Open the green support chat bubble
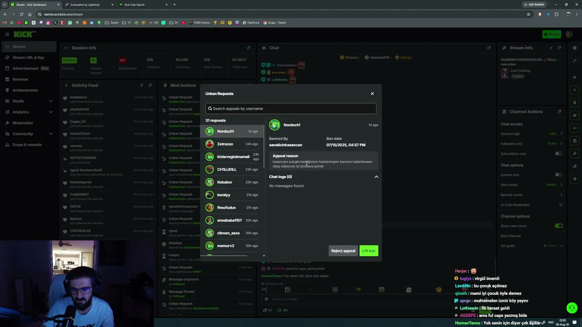582x327 pixels. coord(572,308)
